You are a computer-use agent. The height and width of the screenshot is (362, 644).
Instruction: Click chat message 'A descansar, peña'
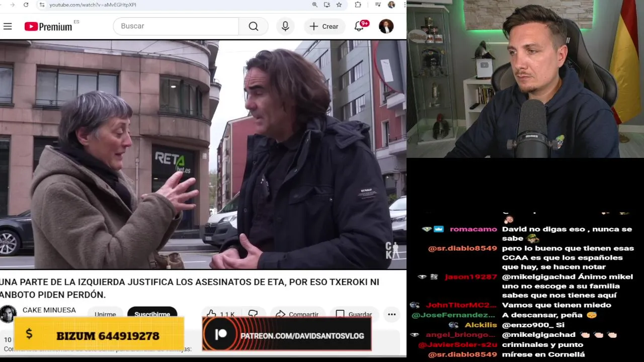[x=549, y=315]
